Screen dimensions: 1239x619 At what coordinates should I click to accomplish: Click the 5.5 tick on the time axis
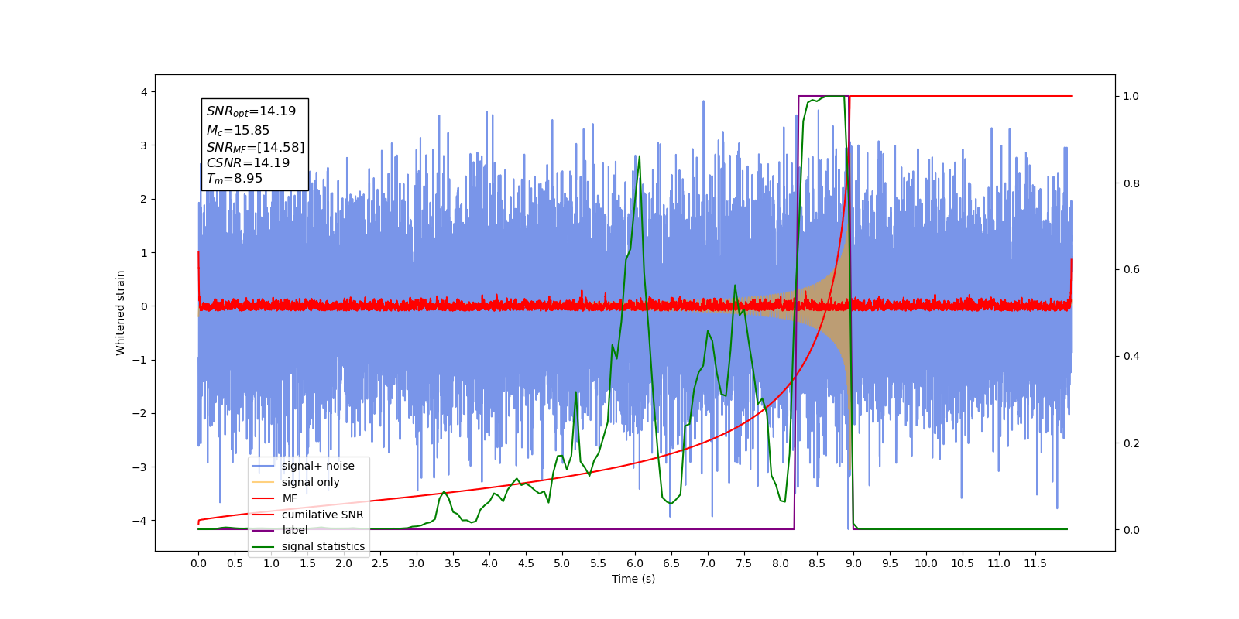[x=599, y=563]
